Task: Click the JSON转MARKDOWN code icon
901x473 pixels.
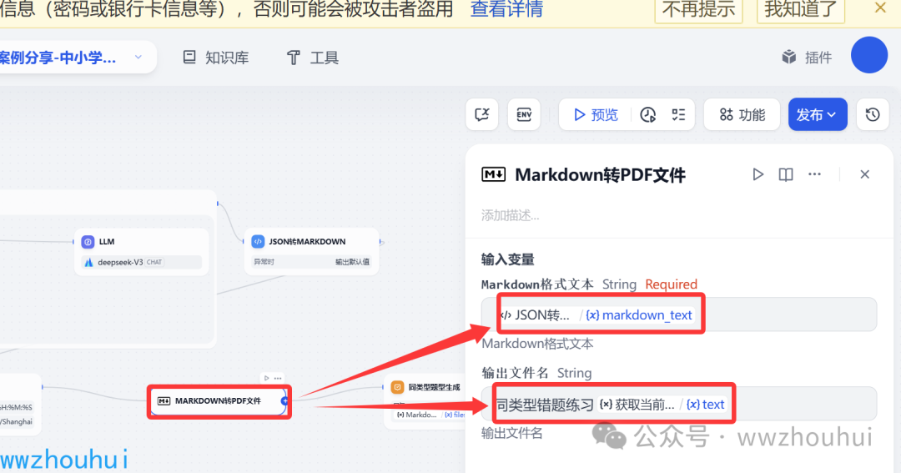Action: click(x=258, y=241)
